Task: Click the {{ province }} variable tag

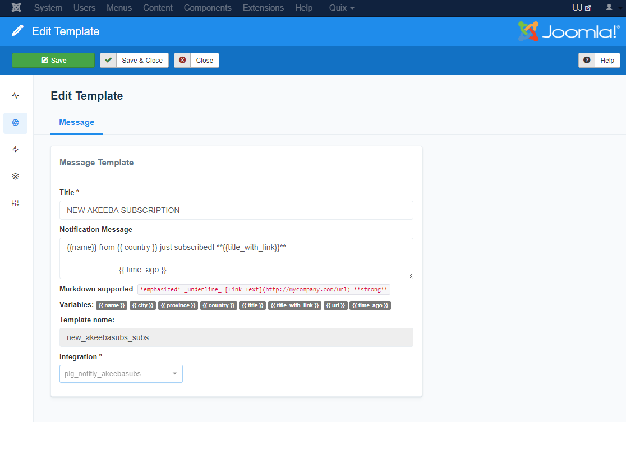Action: tap(178, 305)
